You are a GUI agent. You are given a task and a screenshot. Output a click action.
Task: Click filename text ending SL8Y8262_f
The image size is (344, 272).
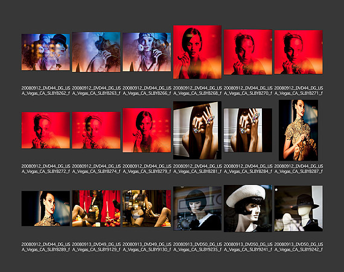click(x=46, y=91)
